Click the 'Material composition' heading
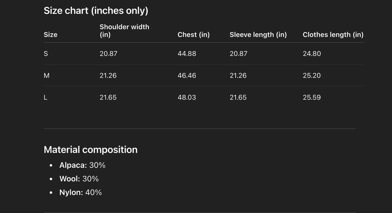 coord(91,150)
